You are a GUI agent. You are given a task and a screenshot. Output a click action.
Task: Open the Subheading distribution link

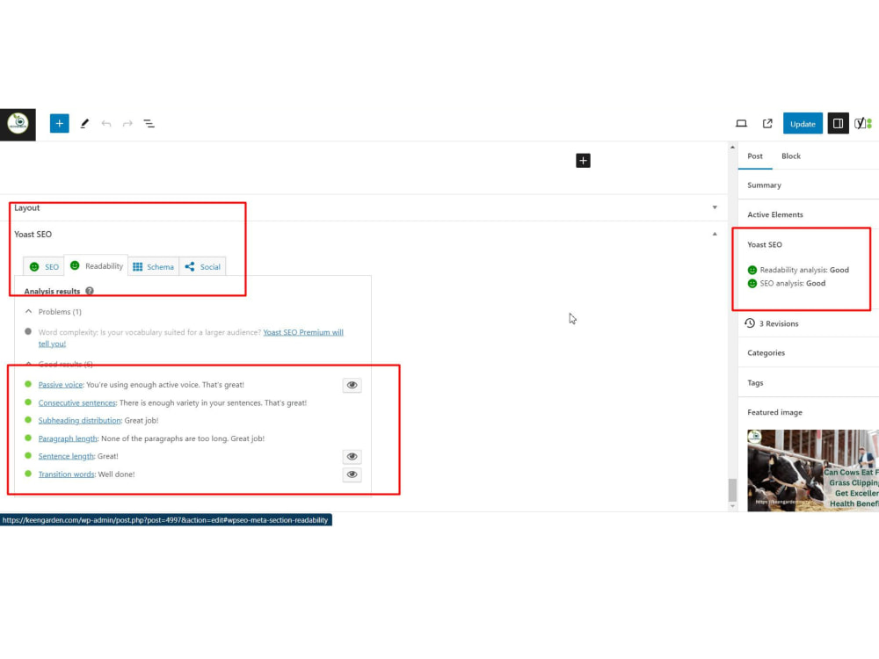(80, 421)
